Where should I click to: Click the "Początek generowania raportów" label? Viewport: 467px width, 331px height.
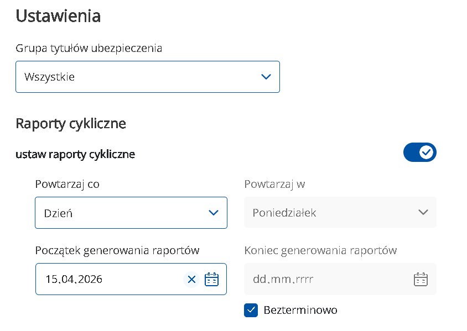click(x=117, y=250)
